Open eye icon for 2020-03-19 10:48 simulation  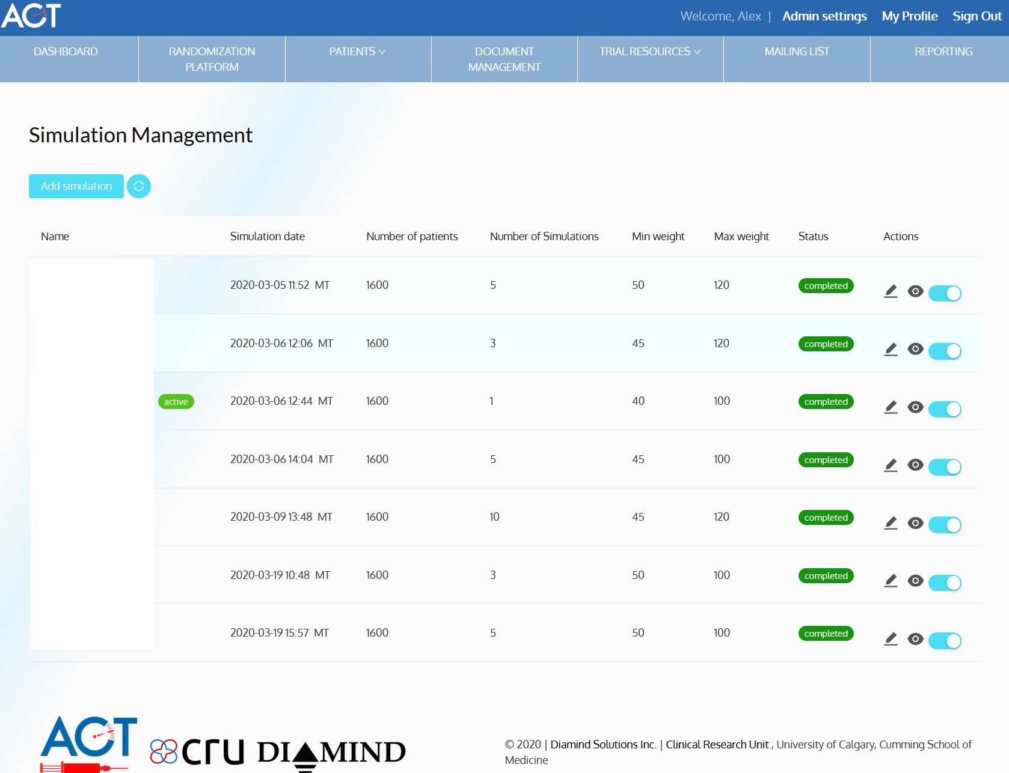[x=915, y=581]
